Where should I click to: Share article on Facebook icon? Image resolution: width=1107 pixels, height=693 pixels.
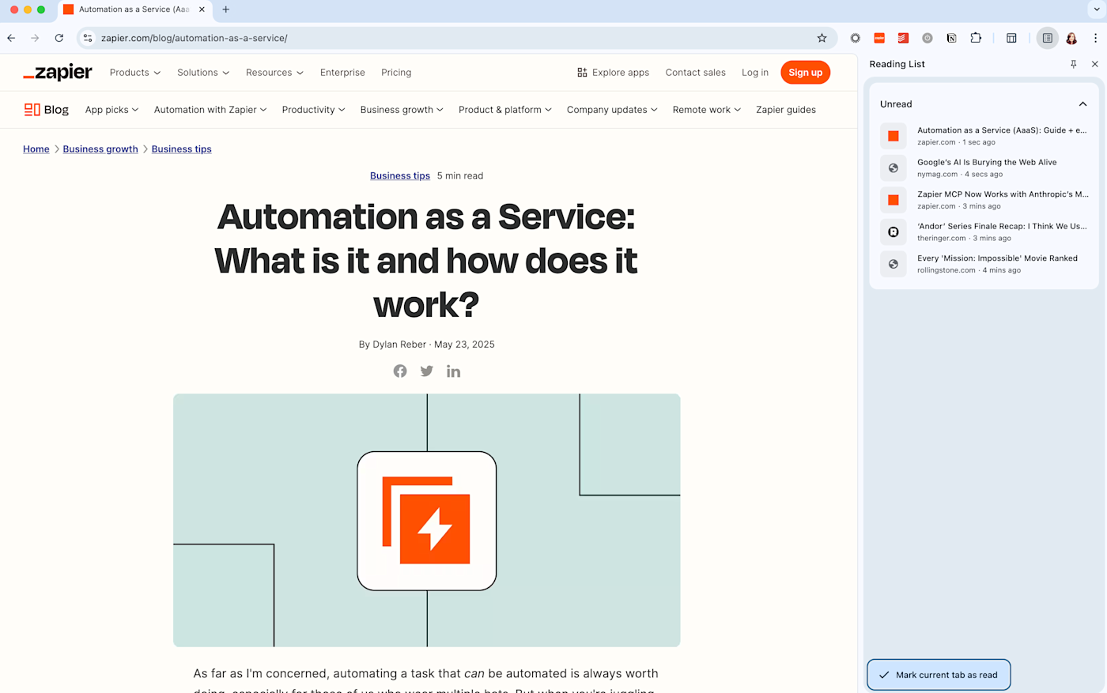pyautogui.click(x=400, y=371)
